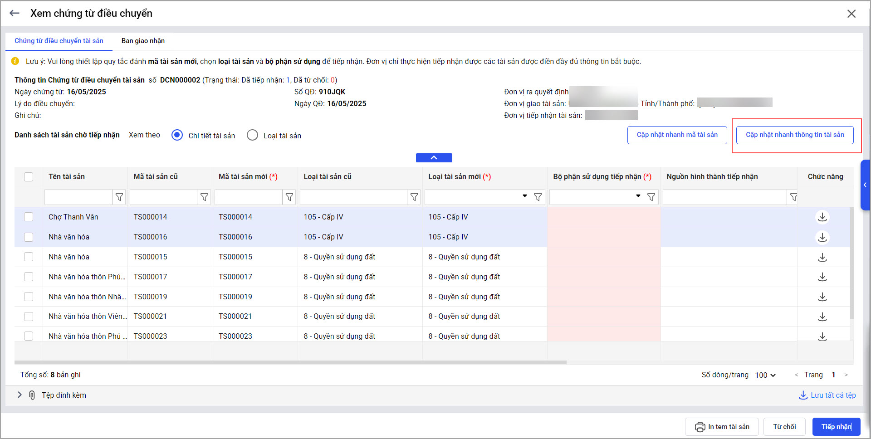Expand the Tệp đính kèm section
This screenshot has height=439, width=871.
pyautogui.click(x=20, y=395)
